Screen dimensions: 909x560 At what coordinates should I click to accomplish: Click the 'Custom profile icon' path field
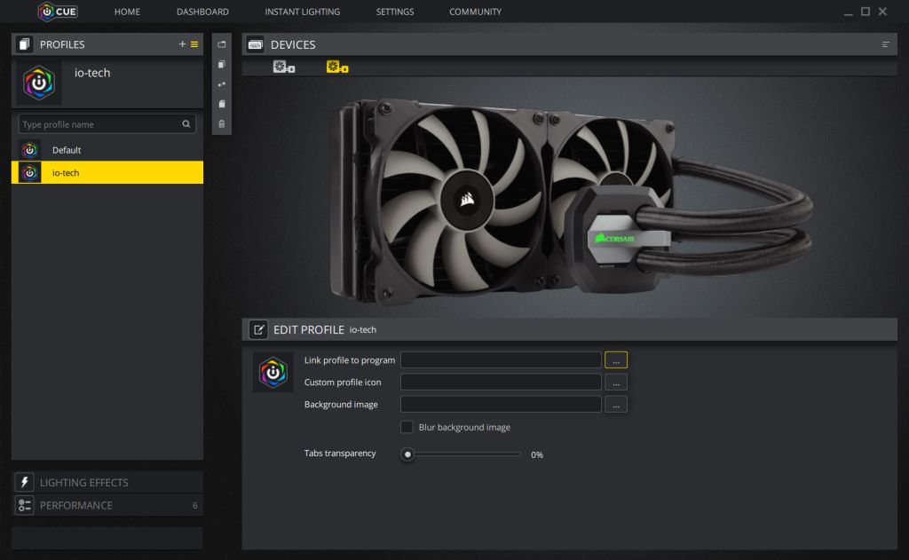click(501, 382)
